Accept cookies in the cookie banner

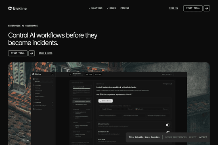coord(203,137)
